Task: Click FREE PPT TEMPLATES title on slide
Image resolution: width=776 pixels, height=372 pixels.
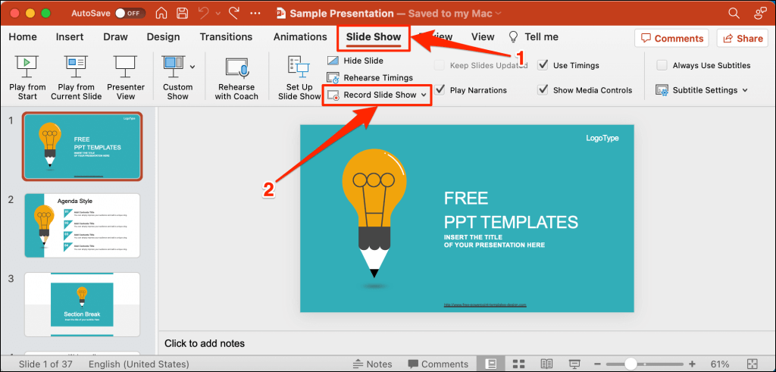Action: 511,210
